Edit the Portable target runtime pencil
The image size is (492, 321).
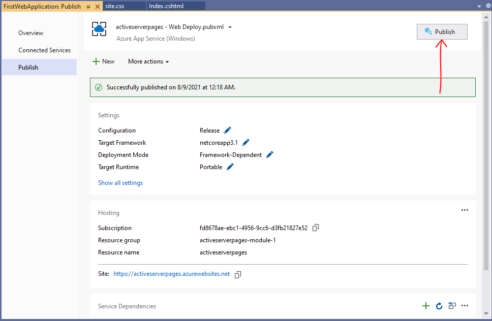pos(230,167)
